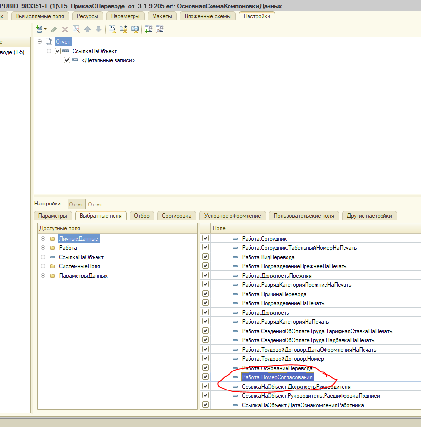This screenshot has height=427, width=421.
Task: Toggle checkbox for Работа.РазрядКатегорияНаПечать
Action: coord(206,321)
